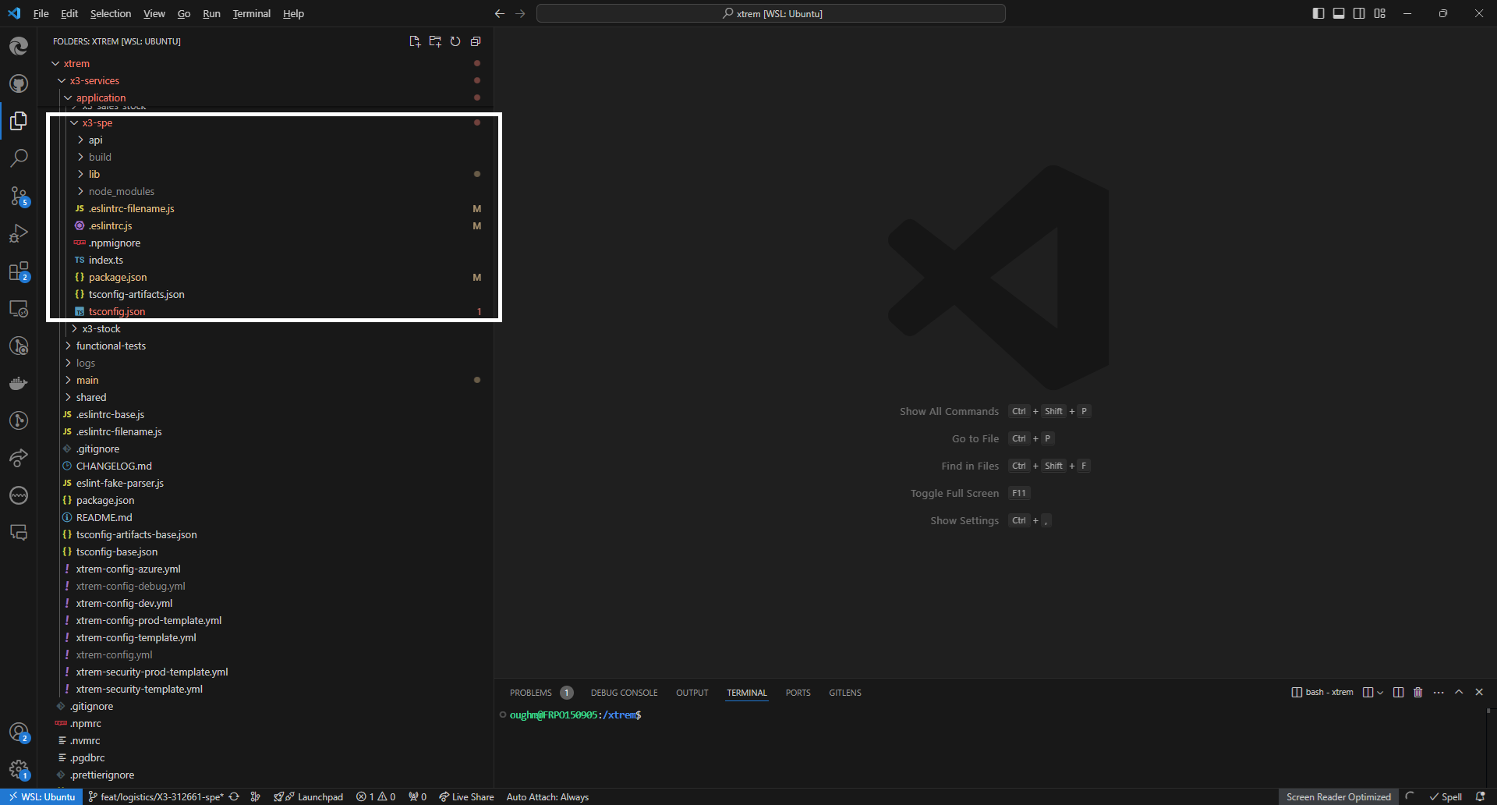The height and width of the screenshot is (805, 1497).
Task: Click the git branch feat/logistics/X3-312661-spe
Action: coord(156,796)
